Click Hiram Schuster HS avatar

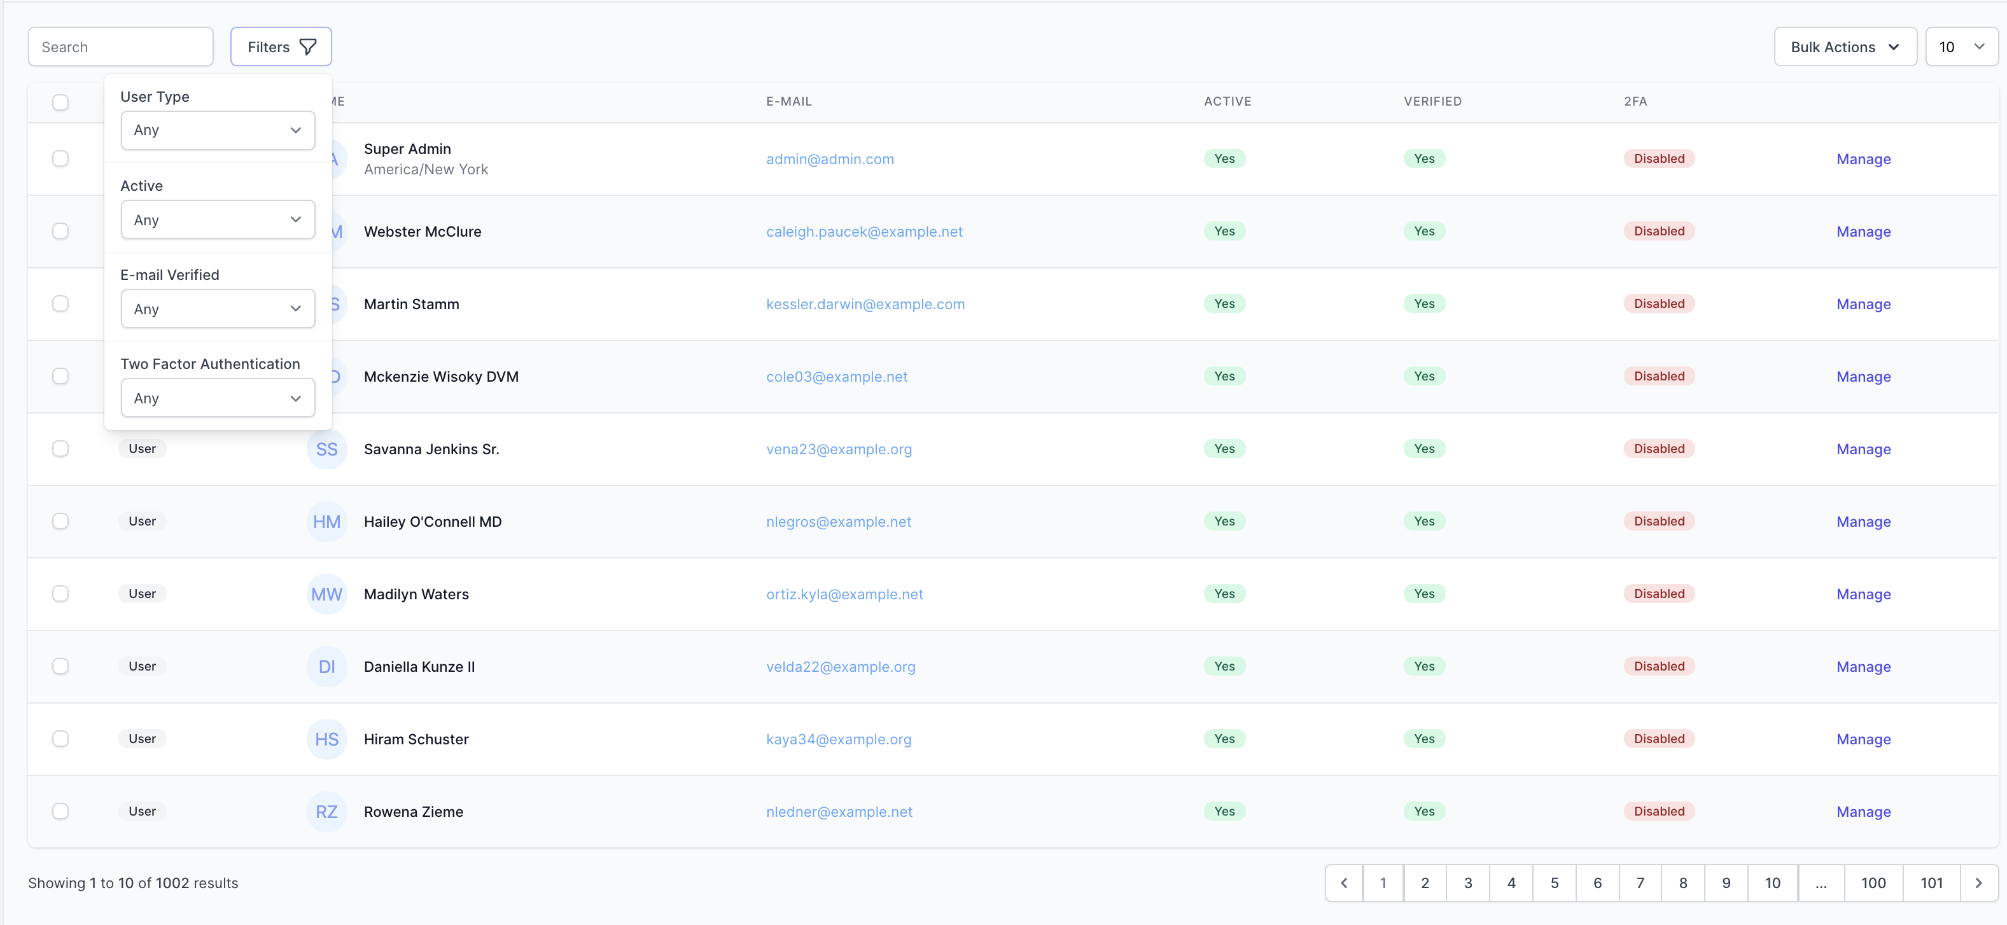tap(326, 739)
